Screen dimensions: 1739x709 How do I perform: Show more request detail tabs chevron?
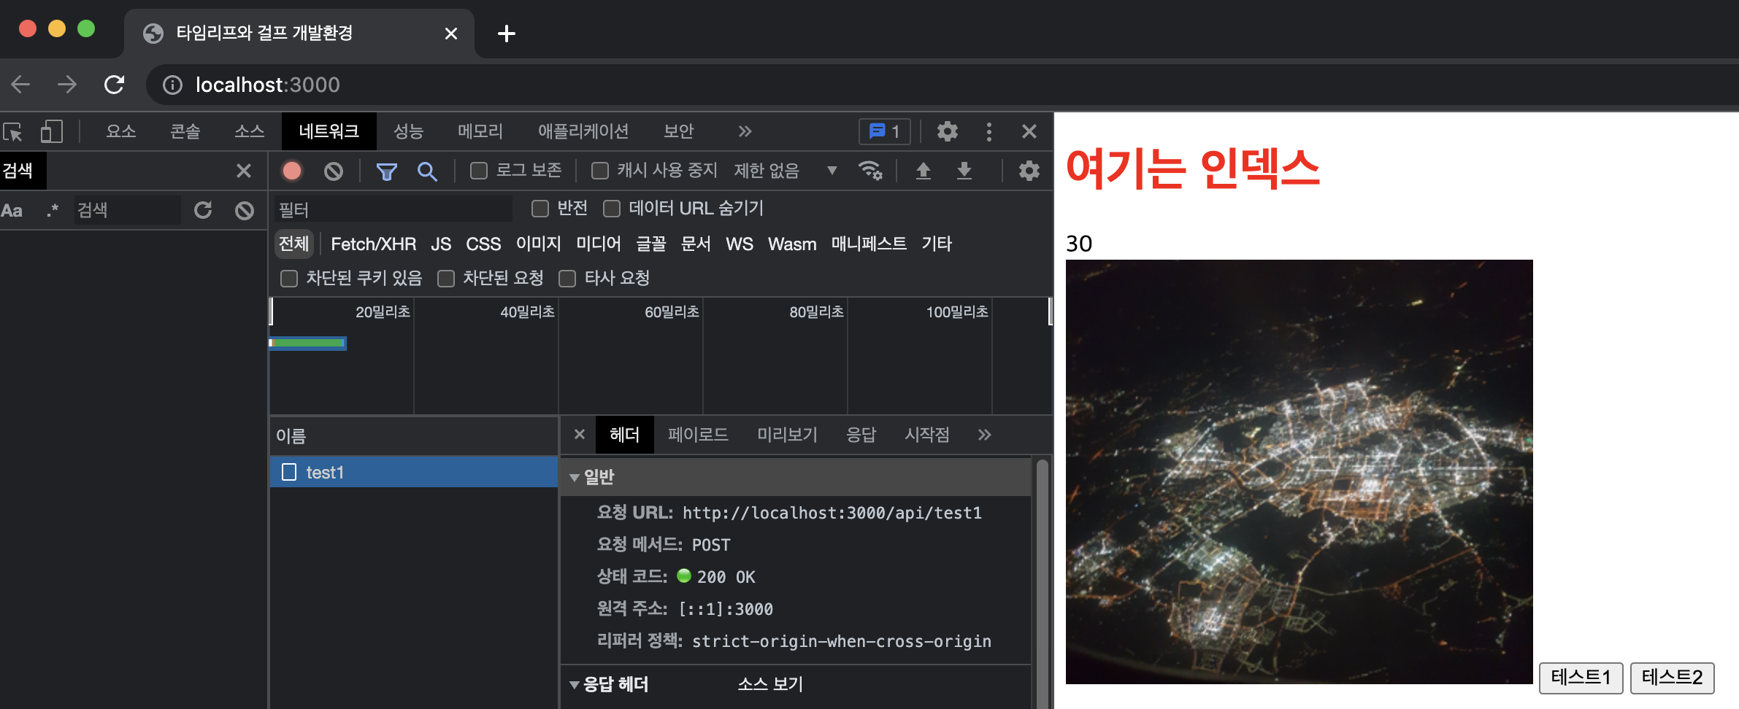(985, 435)
